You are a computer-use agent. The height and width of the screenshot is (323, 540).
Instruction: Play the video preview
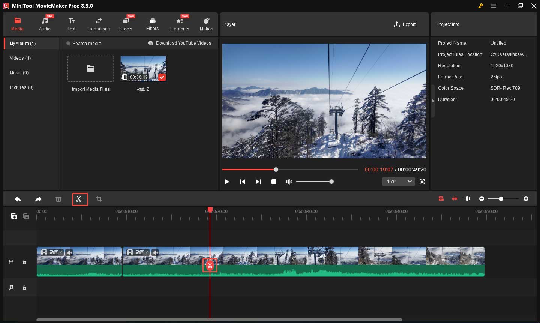[227, 182]
